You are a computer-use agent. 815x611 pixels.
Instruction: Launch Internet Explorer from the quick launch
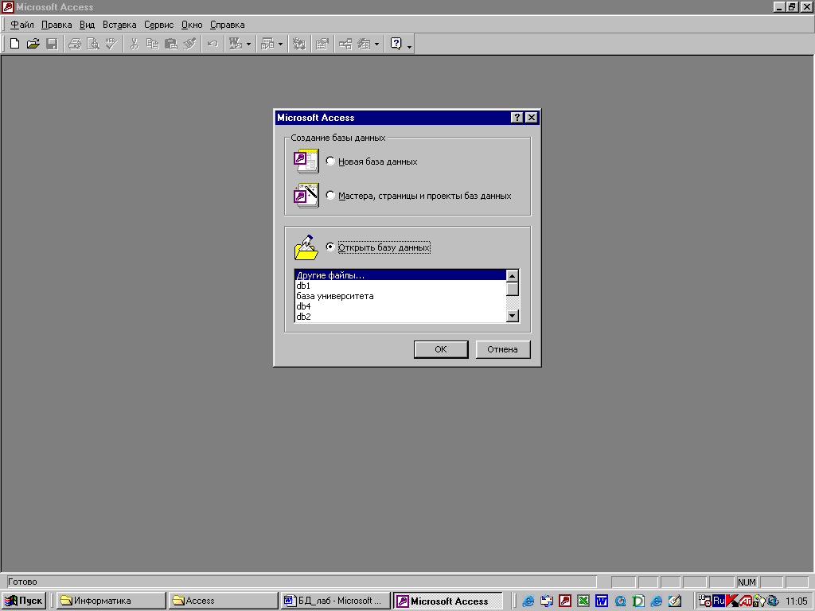[x=528, y=601]
